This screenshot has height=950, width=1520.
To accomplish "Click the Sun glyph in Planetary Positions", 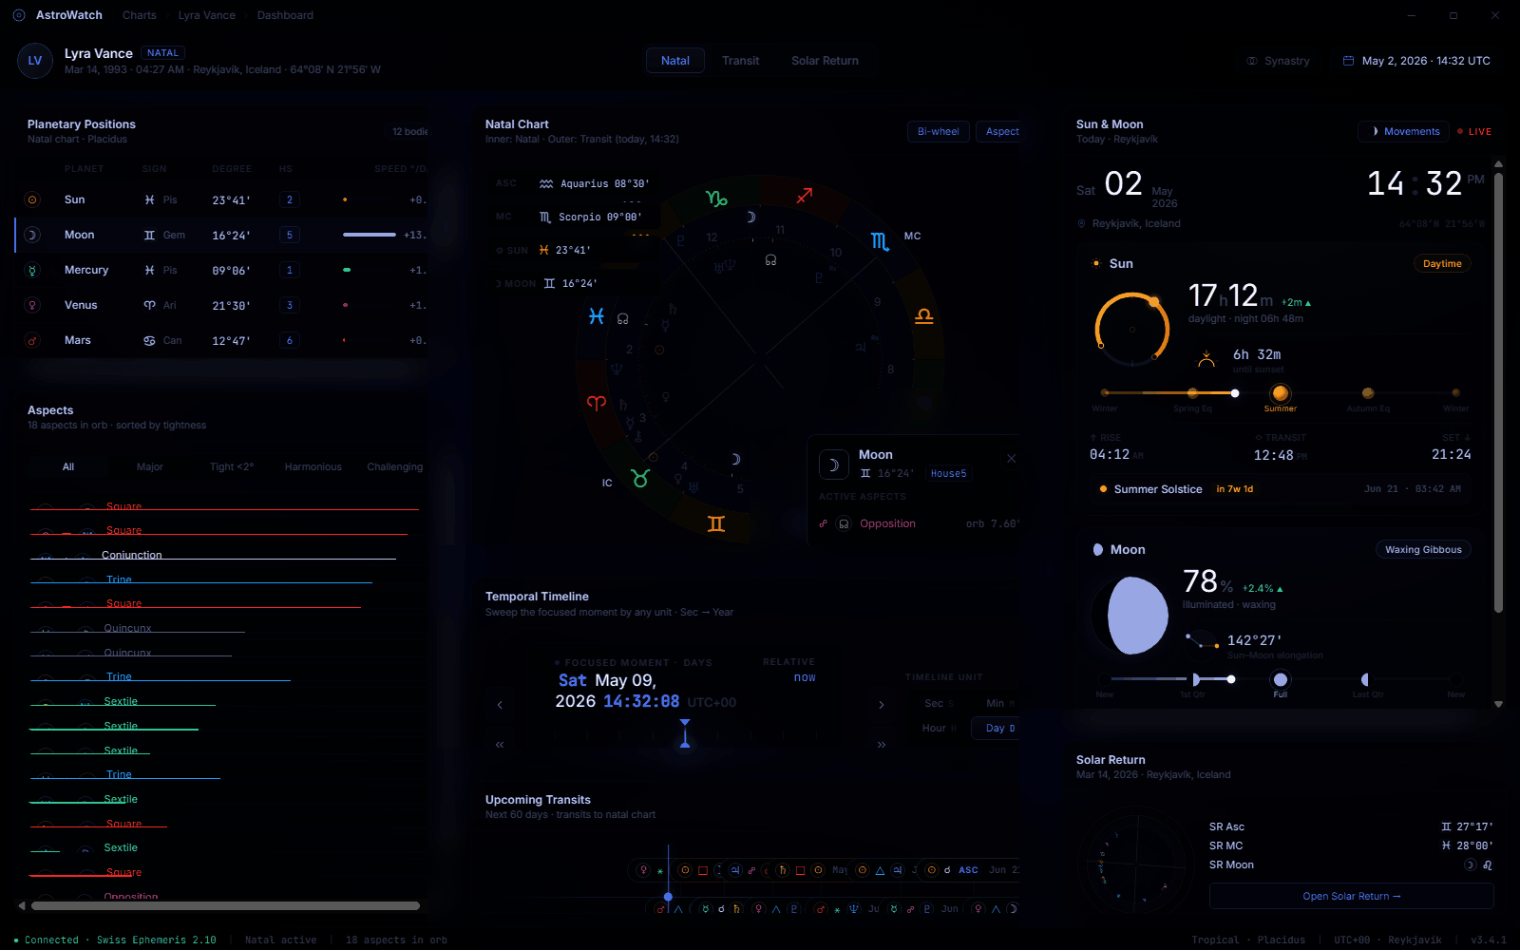I will tap(32, 199).
